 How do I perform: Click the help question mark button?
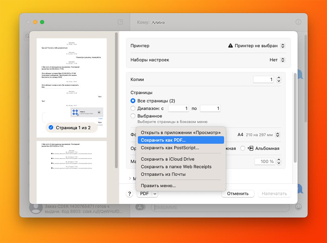point(129,194)
